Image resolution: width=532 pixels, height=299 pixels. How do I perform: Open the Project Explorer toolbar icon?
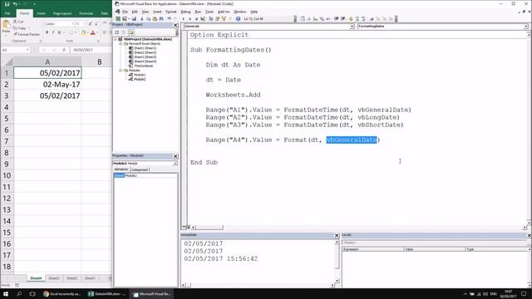click(x=210, y=18)
